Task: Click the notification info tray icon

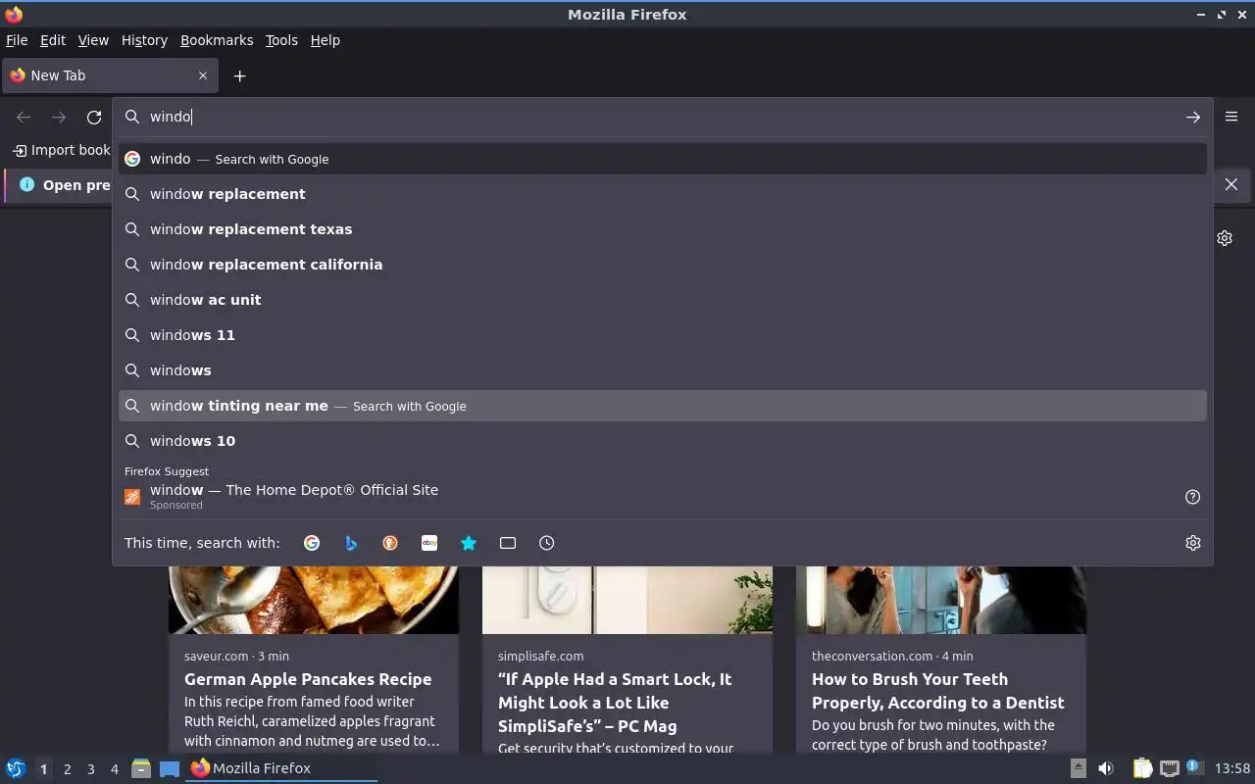Action: 1194,767
